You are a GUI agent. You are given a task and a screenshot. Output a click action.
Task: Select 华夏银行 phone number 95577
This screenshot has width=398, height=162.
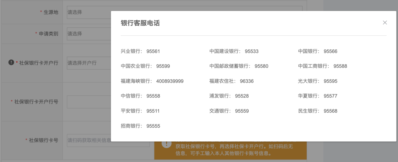331,96
